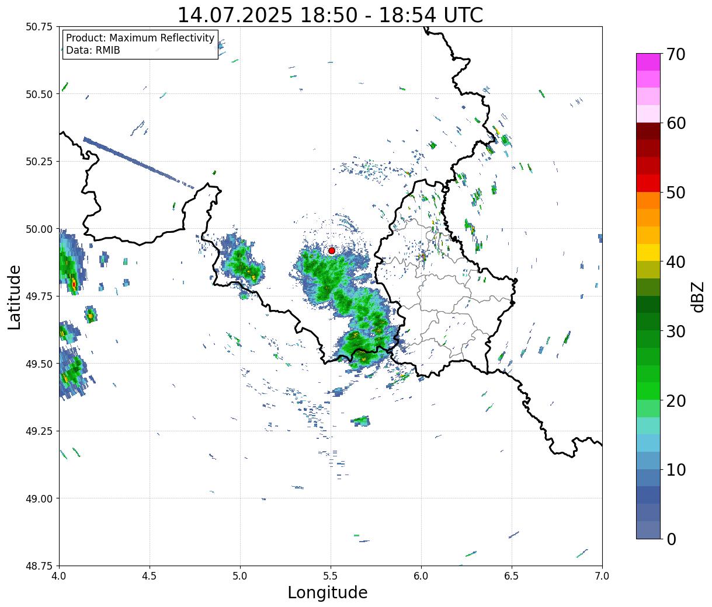Click the colorbar tick label 20
The image size is (712, 607).
coord(675,401)
